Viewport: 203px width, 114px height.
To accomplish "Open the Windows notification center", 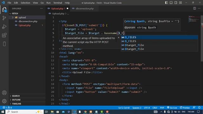I will click(x=198, y=112).
